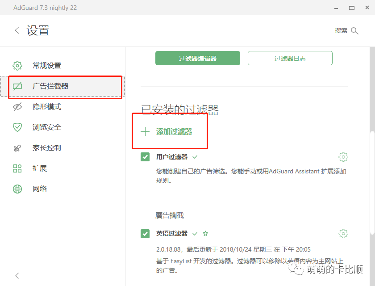Select 广告拦截器 in the sidebar
The height and width of the screenshot is (286, 375).
tap(62, 86)
